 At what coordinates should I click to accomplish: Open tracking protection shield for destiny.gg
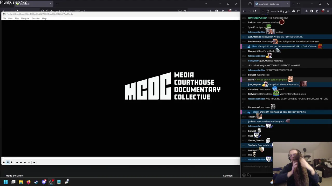(x=263, y=11)
